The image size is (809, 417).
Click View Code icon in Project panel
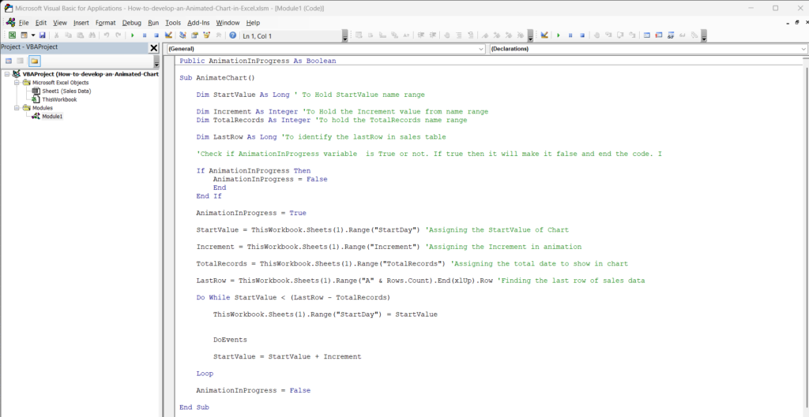(x=9, y=61)
